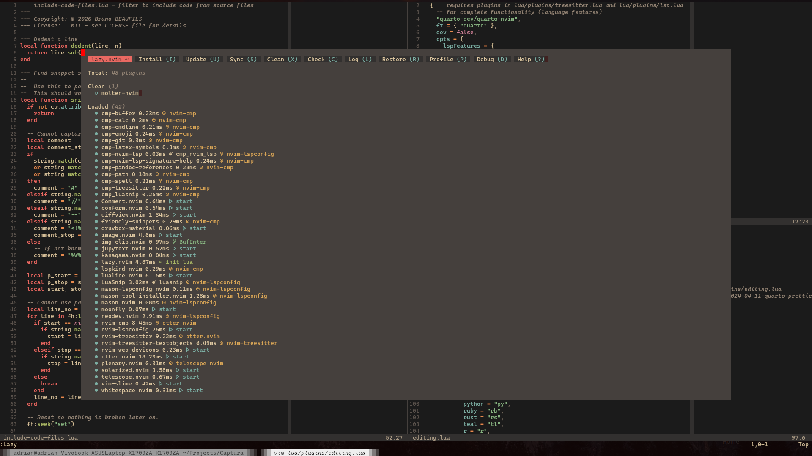
Task: Click the start triangle icon on whitespace.nvim row
Action: pyautogui.click(x=181, y=391)
